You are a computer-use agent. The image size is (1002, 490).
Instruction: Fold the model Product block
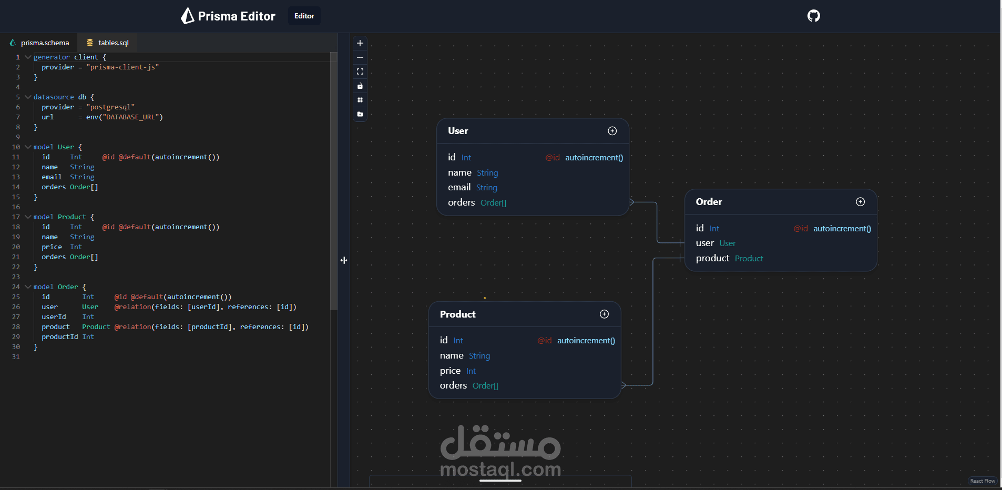pyautogui.click(x=28, y=217)
